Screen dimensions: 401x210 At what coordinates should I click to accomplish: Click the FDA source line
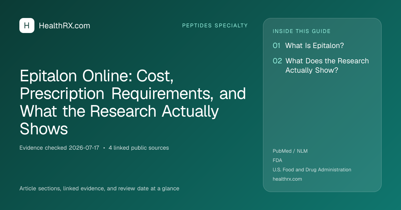(x=277, y=160)
